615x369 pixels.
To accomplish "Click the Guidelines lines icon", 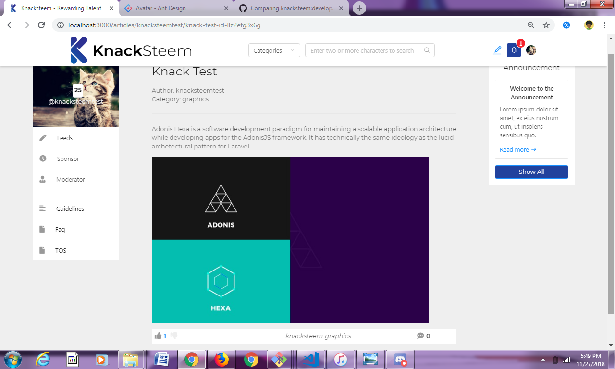I will 42,209.
